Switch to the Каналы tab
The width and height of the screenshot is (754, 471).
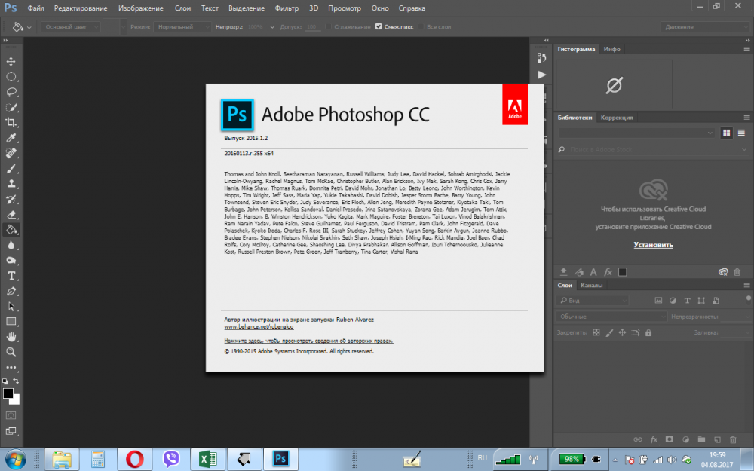591,285
